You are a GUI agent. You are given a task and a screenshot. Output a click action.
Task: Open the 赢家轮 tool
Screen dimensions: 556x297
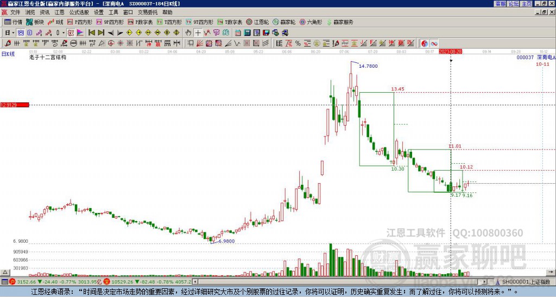coord(285,22)
